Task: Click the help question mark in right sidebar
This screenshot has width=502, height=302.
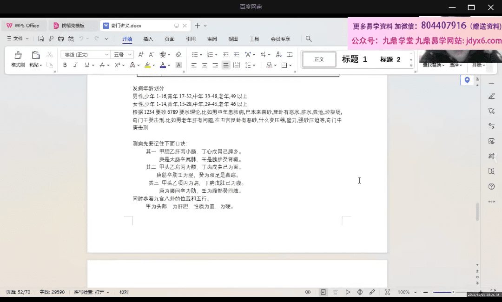Action: click(x=491, y=186)
